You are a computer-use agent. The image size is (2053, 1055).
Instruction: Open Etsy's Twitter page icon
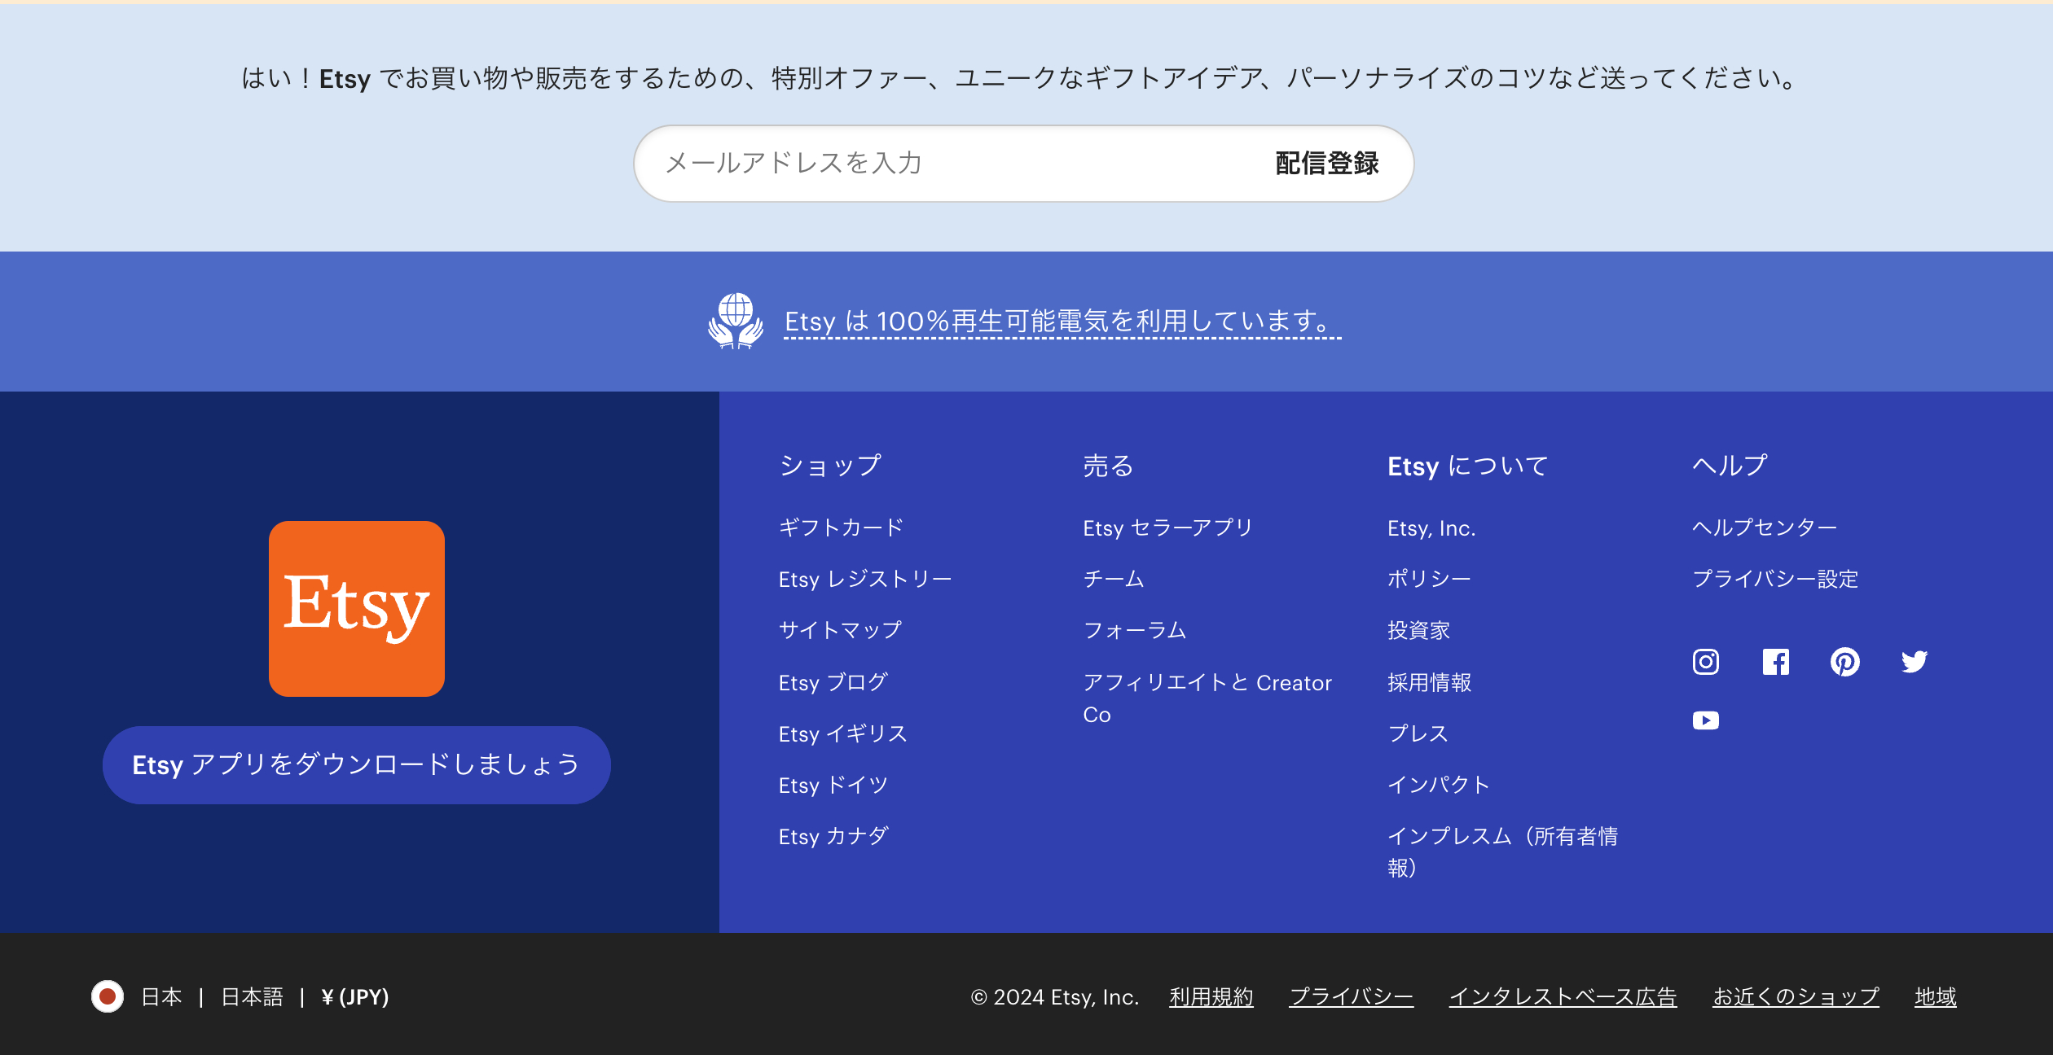pos(1915,662)
